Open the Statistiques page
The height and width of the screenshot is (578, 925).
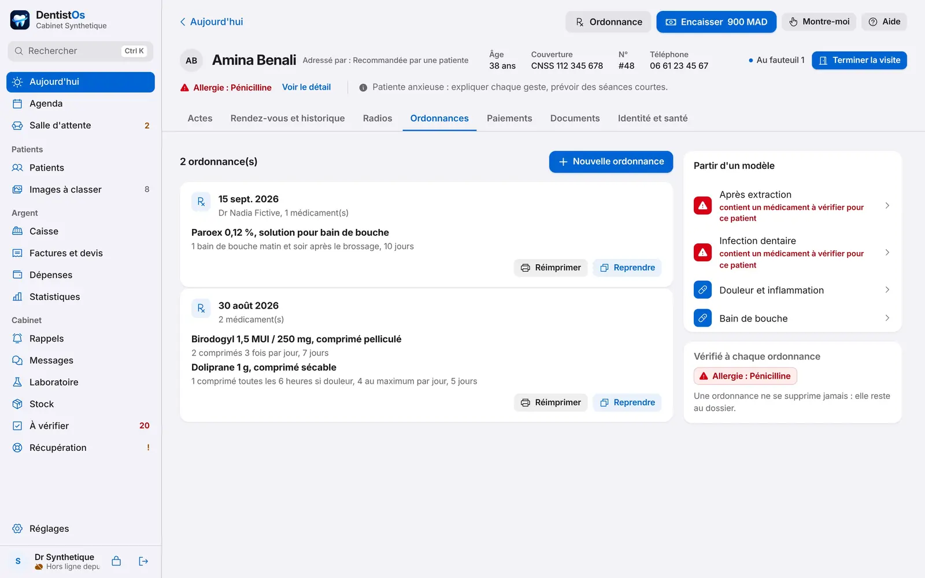click(x=80, y=297)
